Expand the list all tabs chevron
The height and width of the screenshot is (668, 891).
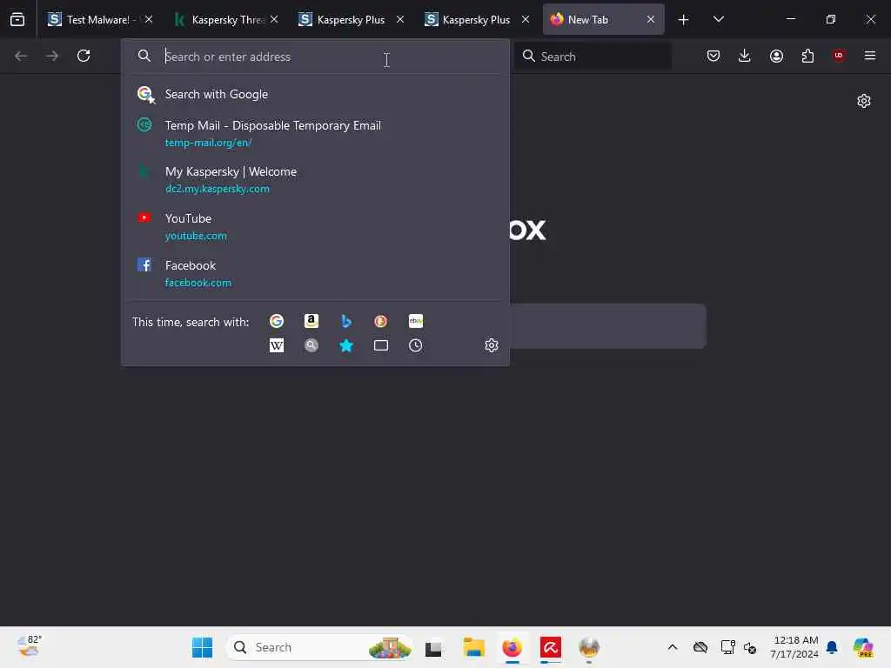tap(718, 19)
